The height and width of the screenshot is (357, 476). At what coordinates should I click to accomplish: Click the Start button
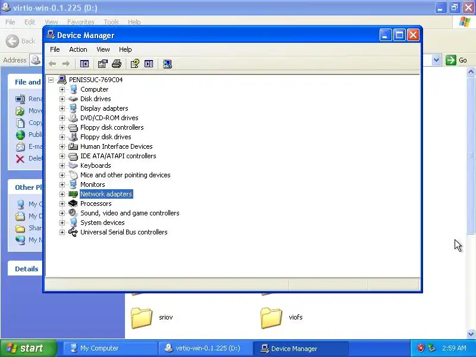(x=28, y=348)
